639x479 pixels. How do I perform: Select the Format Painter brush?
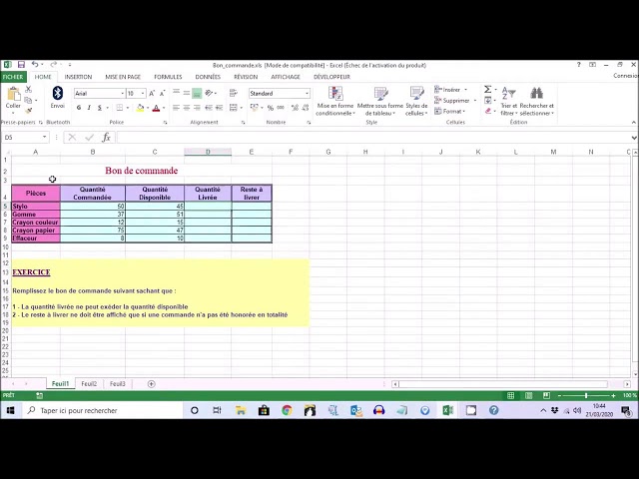pyautogui.click(x=29, y=111)
